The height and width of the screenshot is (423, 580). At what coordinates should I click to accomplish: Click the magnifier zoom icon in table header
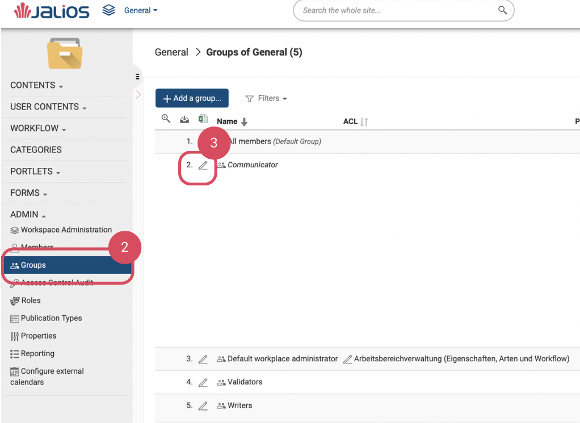166,119
